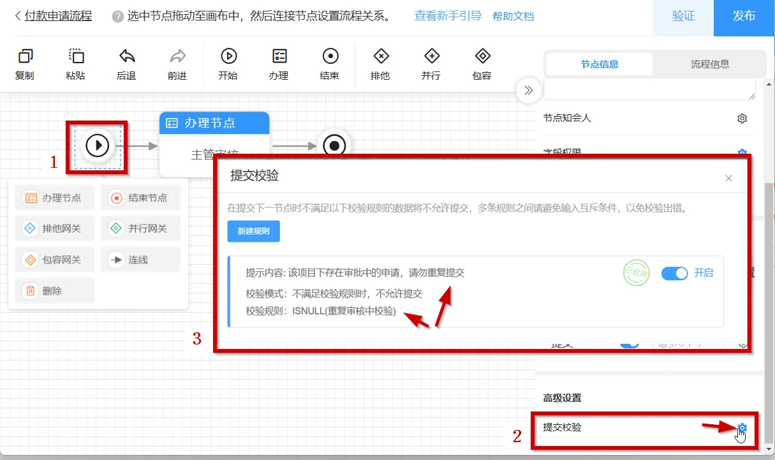Select the 结束 end node tool

[330, 57]
